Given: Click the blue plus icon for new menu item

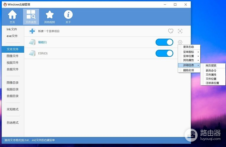Looking at the screenshot, I should 32,31.
